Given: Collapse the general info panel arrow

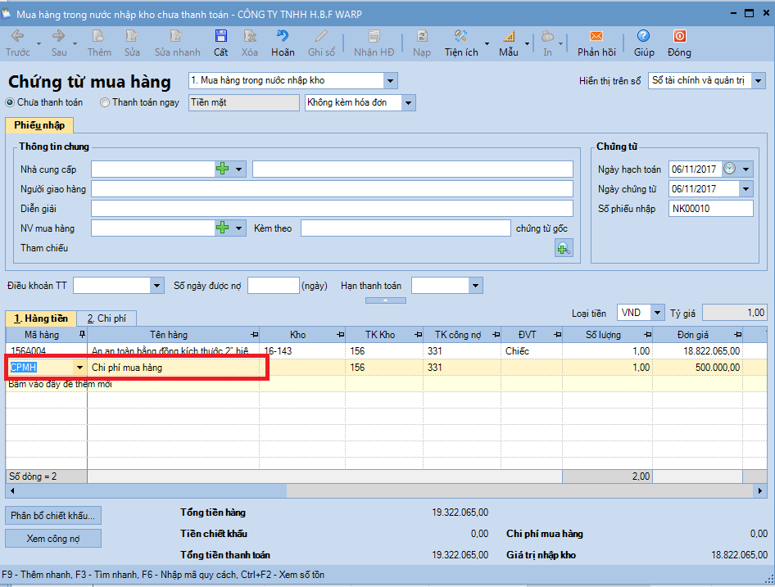Looking at the screenshot, I should tap(386, 300).
